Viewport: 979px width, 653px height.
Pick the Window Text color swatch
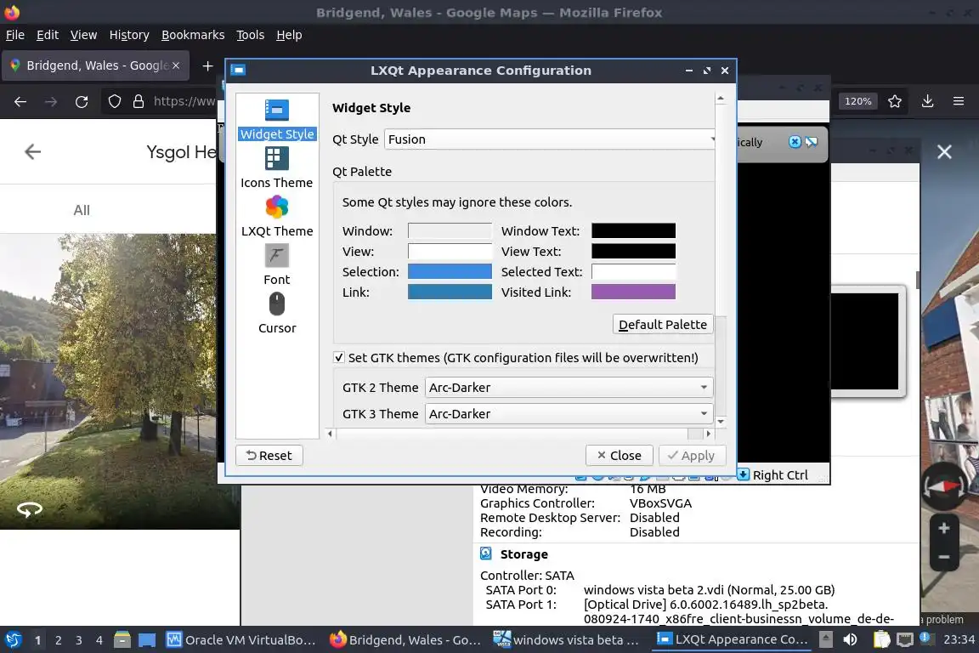[633, 230]
